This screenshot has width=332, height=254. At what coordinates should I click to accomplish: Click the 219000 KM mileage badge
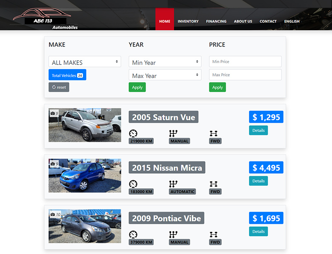point(141,141)
